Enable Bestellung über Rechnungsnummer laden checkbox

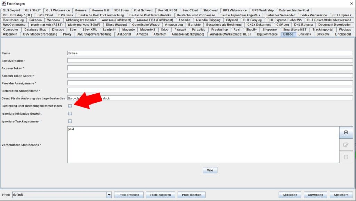[x=70, y=106]
